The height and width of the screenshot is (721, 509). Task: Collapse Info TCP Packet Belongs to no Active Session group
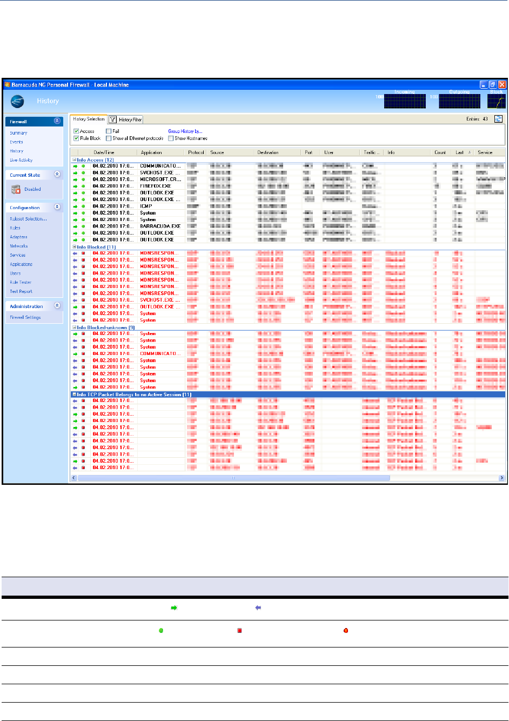point(74,395)
